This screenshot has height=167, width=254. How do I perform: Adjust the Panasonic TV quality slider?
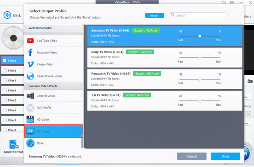(200, 79)
